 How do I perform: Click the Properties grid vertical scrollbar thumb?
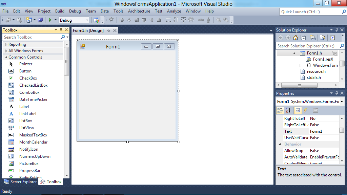point(342,130)
